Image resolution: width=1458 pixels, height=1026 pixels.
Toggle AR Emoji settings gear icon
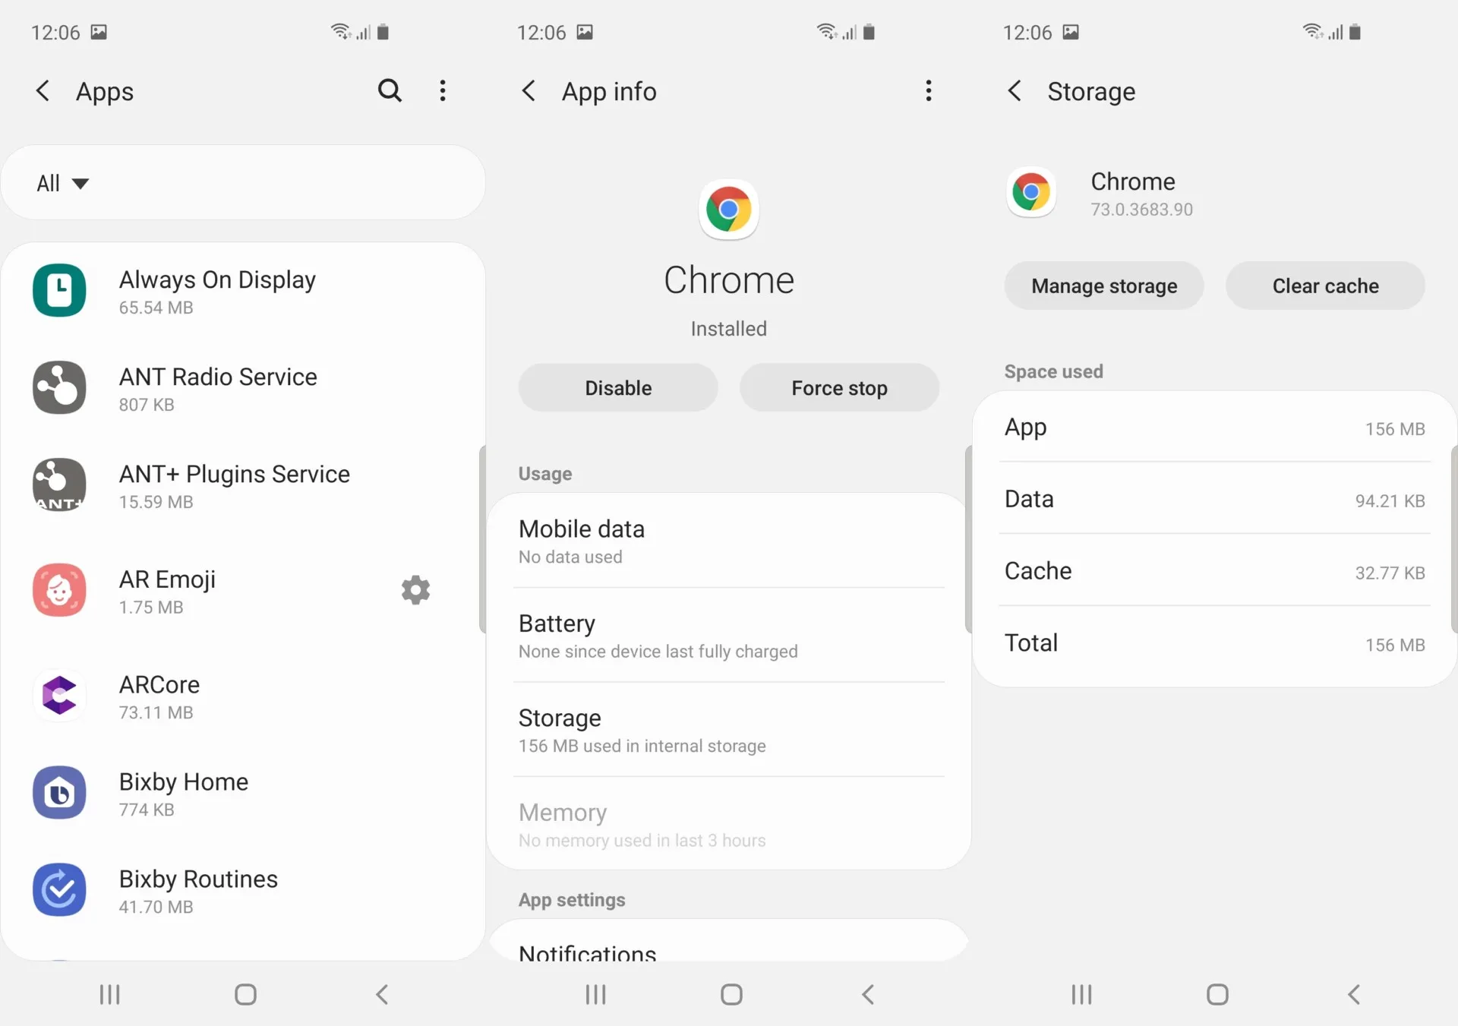[x=416, y=589]
